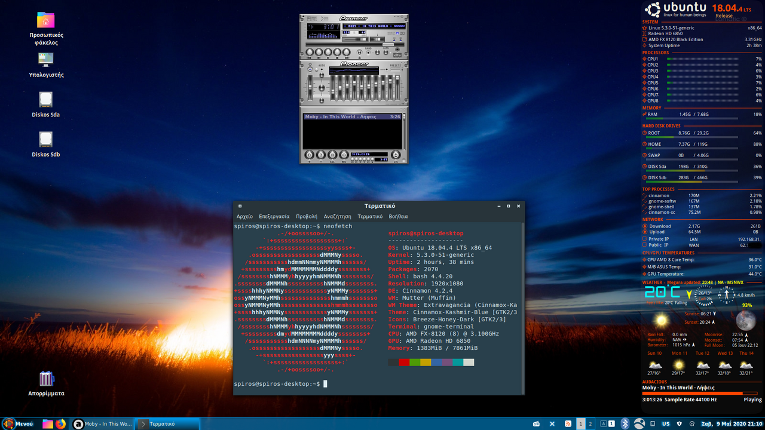Click the song seek bar in the player

[355, 44]
